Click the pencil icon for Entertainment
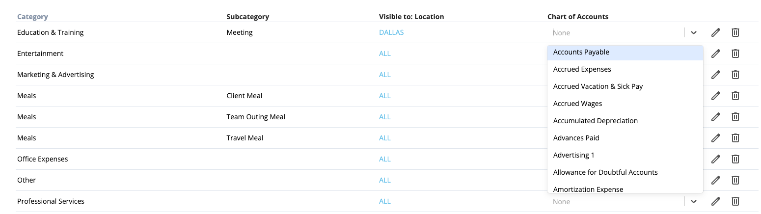The image size is (761, 214). coord(716,53)
